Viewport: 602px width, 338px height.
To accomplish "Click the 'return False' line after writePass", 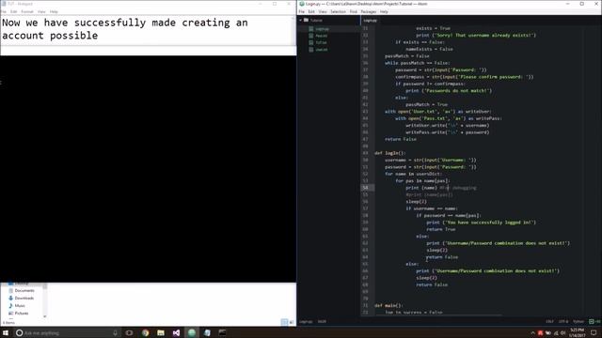I will 401,140.
